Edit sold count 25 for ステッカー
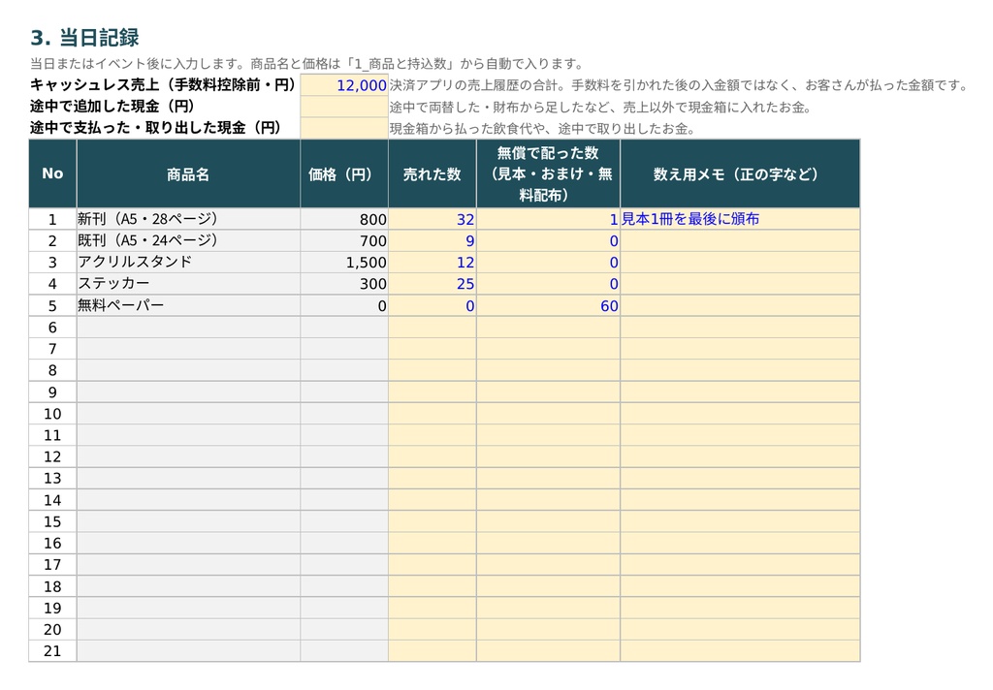This screenshot has width=993, height=690. point(432,284)
